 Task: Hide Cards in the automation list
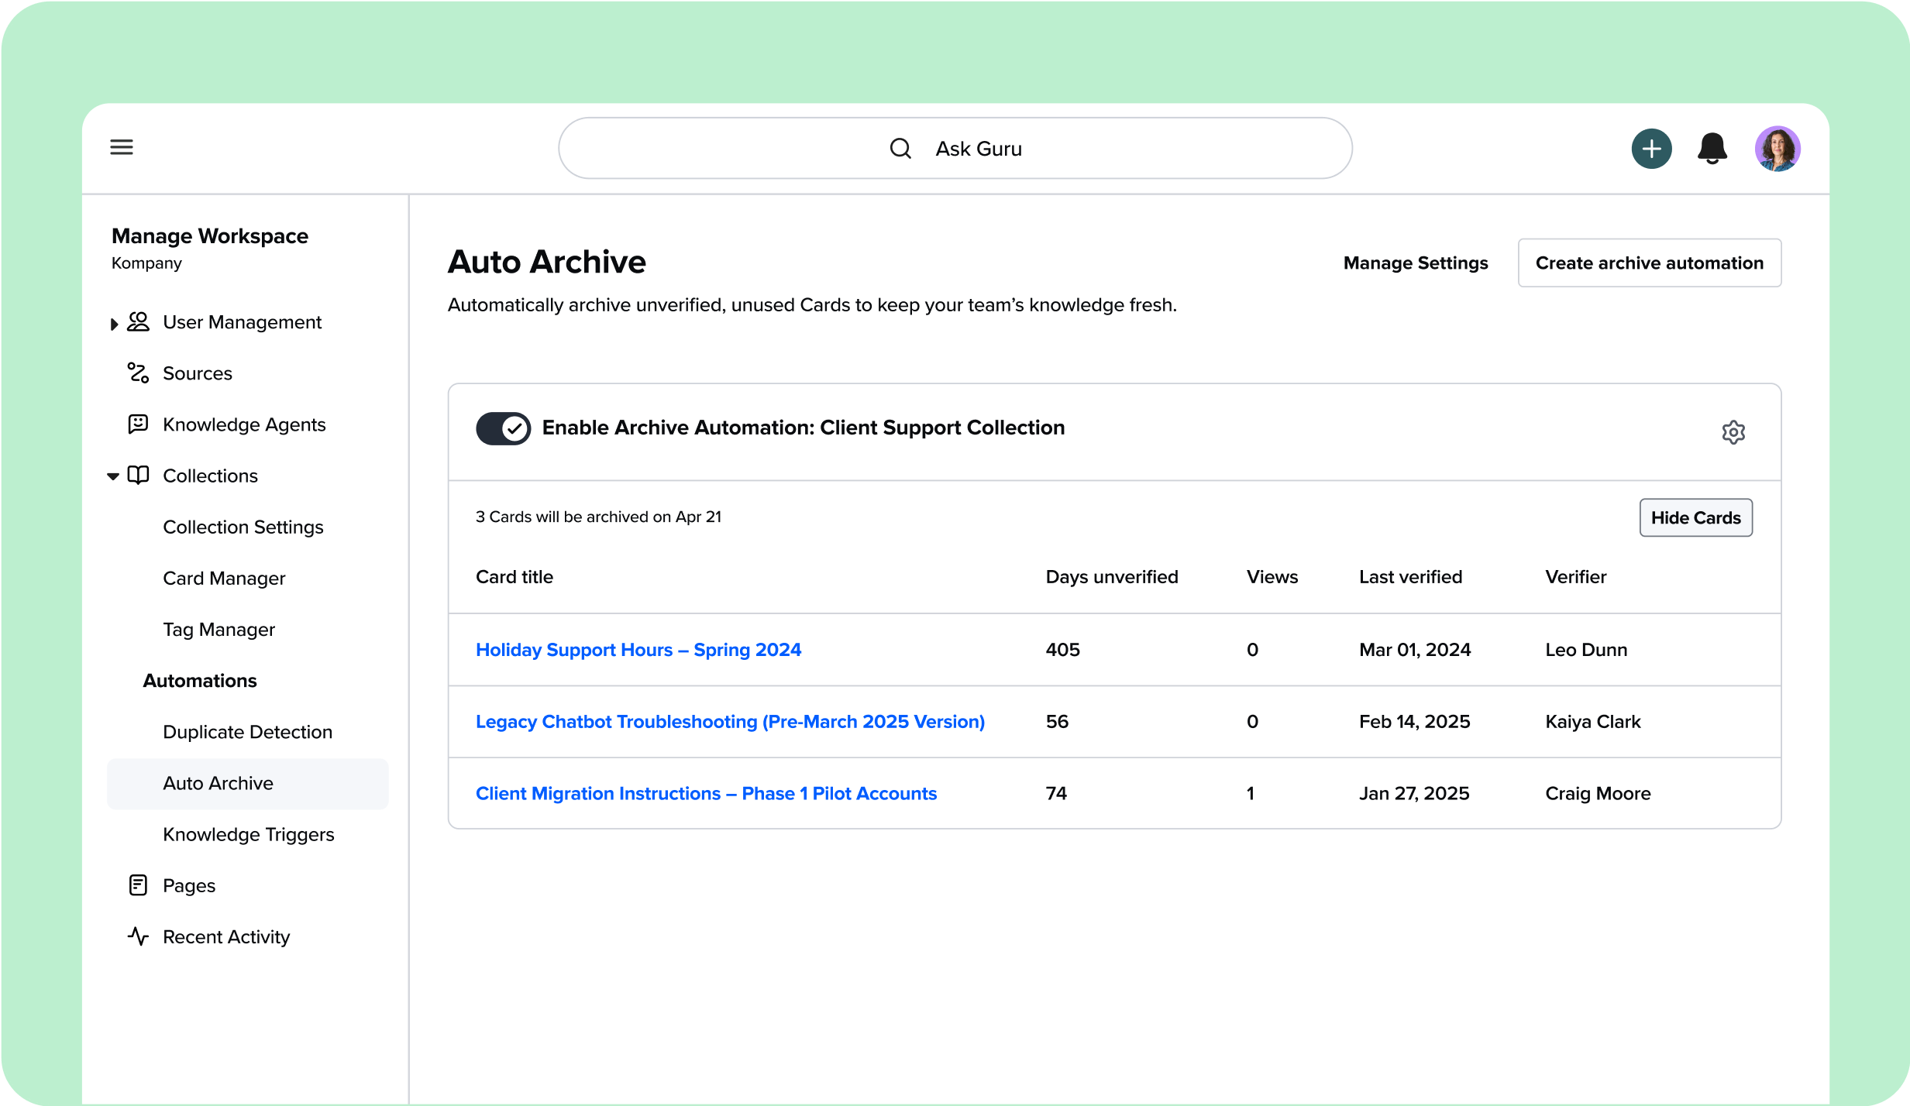tap(1695, 517)
